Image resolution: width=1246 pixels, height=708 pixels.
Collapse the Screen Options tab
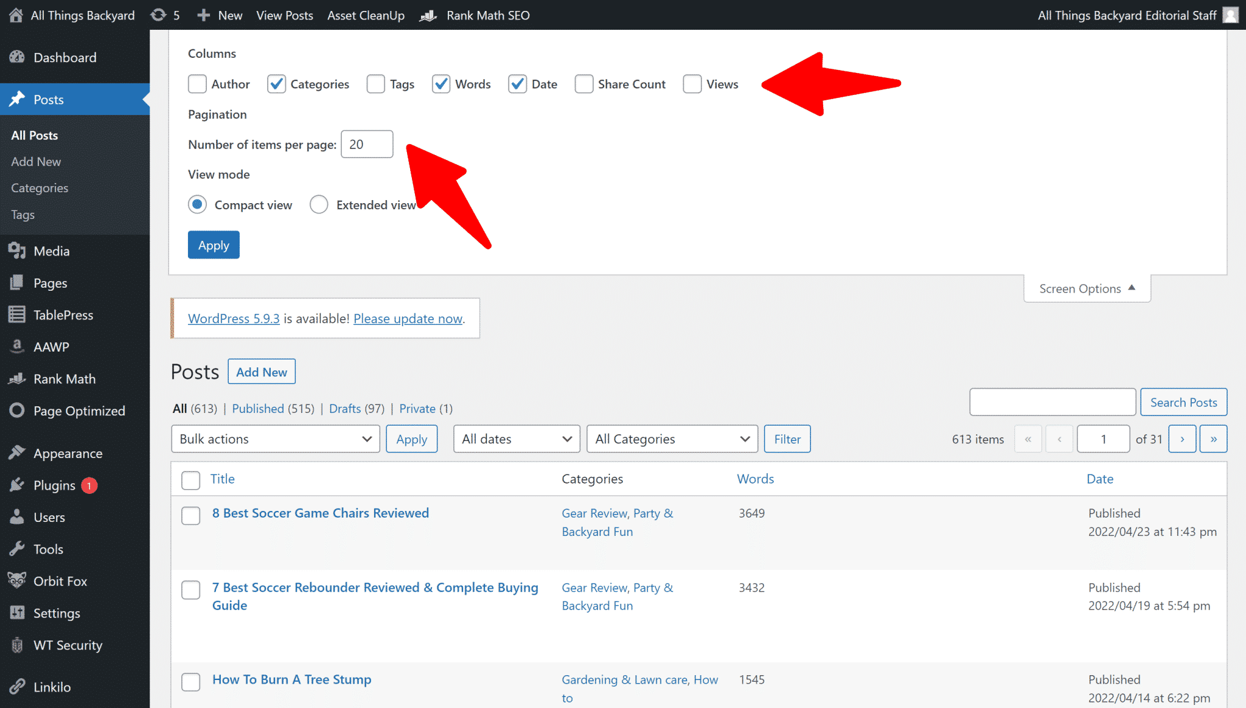pyautogui.click(x=1087, y=288)
